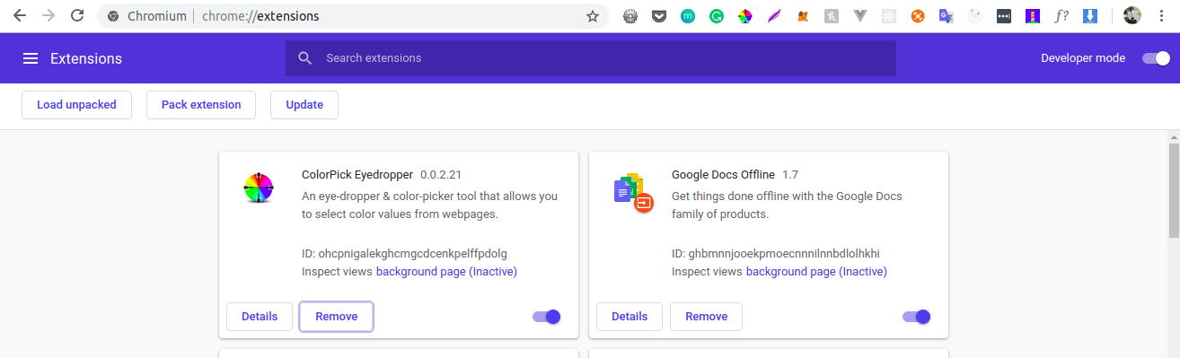Viewport: 1180px width, 358px height.
Task: Open the 'f?' font identifier extension
Action: (x=1061, y=16)
